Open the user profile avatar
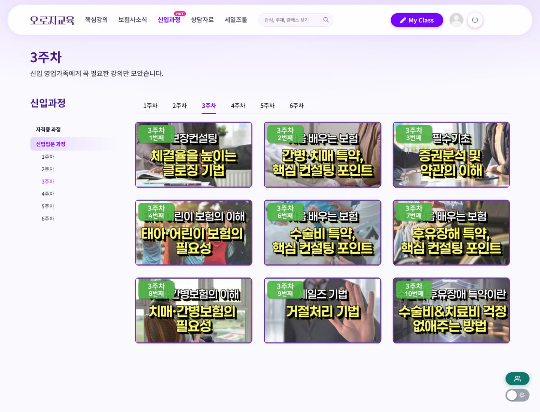 click(456, 20)
